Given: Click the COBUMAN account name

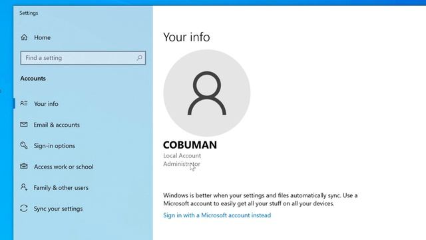Looking at the screenshot, I should pos(190,145).
